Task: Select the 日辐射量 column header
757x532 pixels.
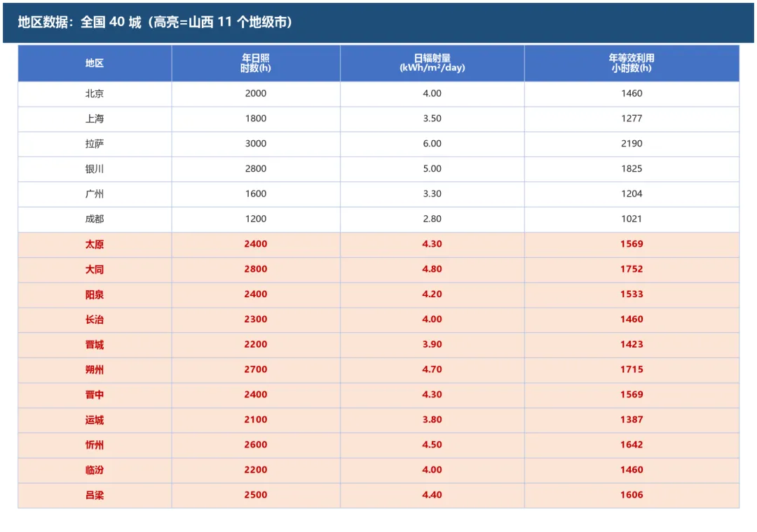Action: pyautogui.click(x=432, y=63)
